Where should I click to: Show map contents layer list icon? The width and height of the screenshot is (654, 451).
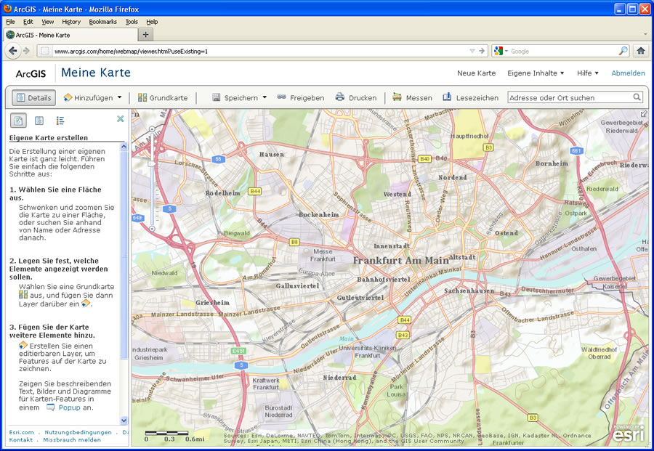coord(39,121)
